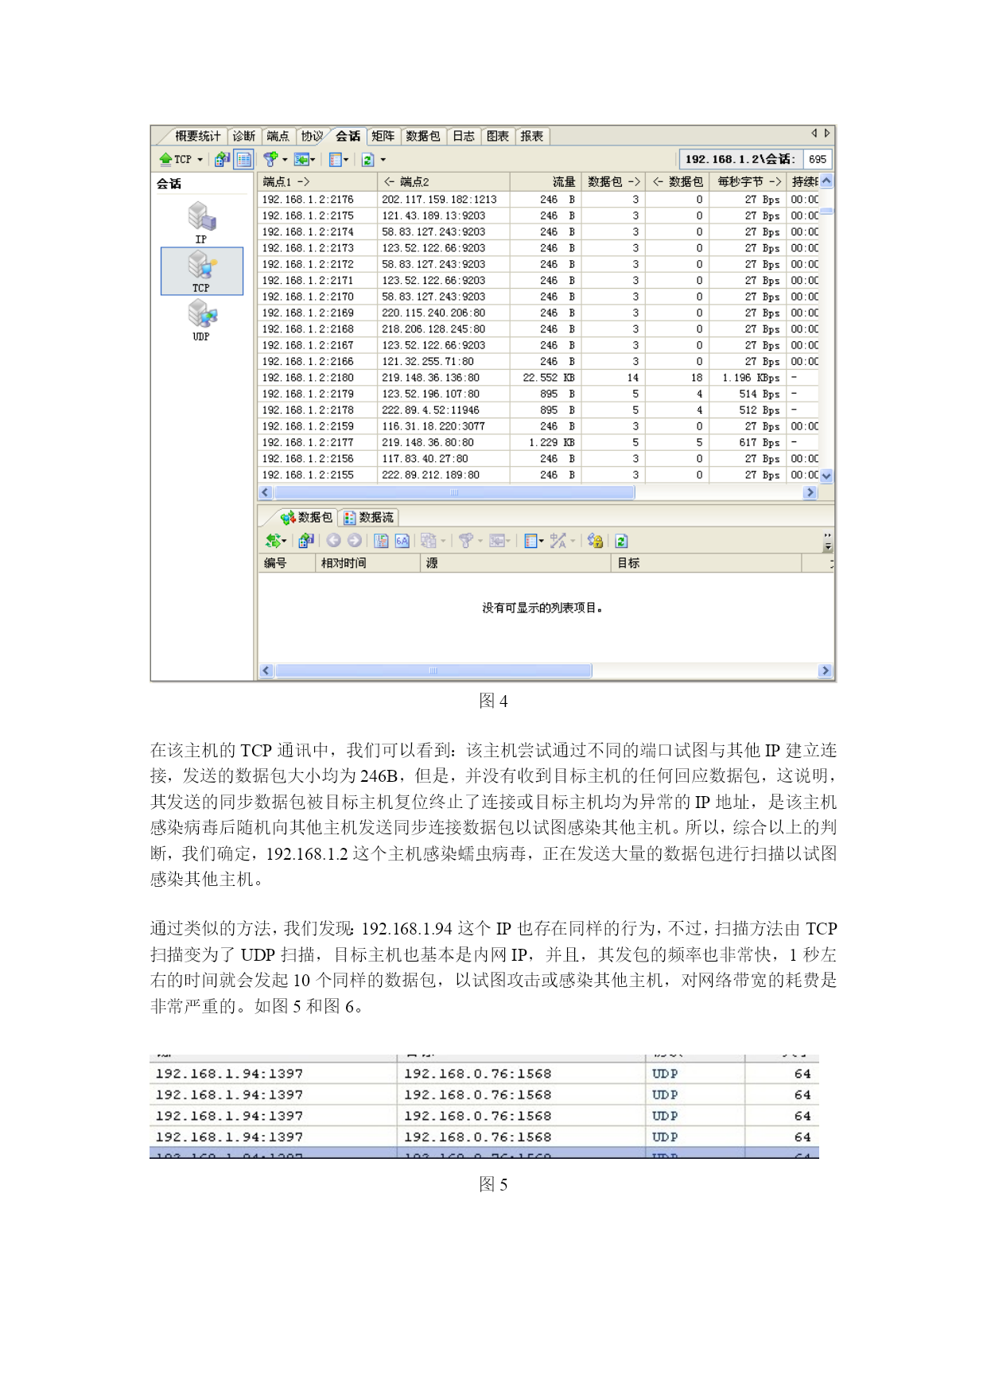
Task: Click the 695 conversation count field
Action: [818, 159]
